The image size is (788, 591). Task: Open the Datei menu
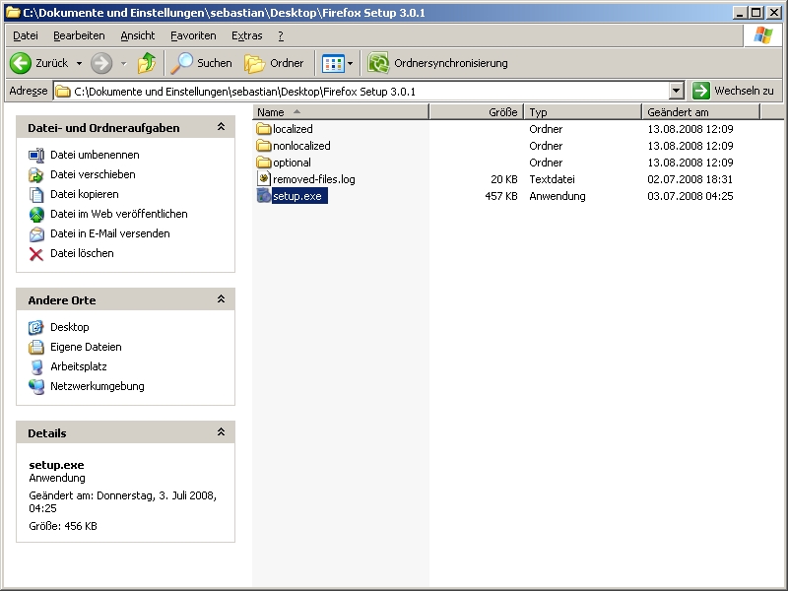click(26, 35)
